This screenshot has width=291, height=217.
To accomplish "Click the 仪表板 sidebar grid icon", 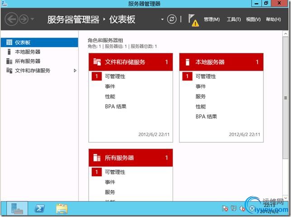I will pos(9,42).
